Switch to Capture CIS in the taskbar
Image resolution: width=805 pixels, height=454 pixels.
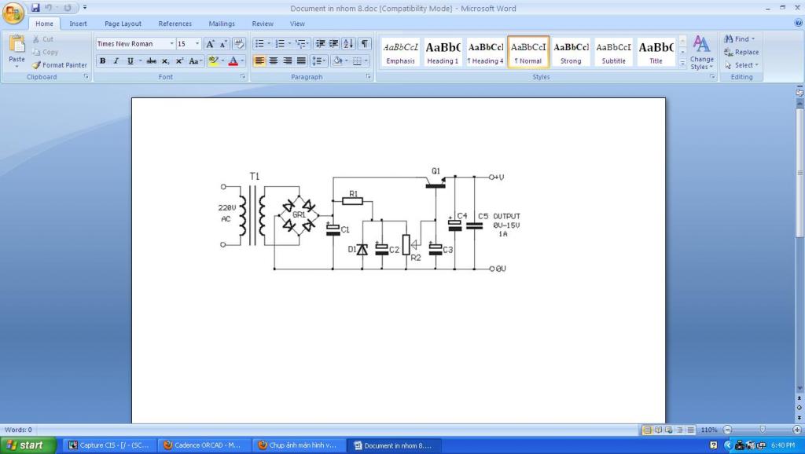108,445
